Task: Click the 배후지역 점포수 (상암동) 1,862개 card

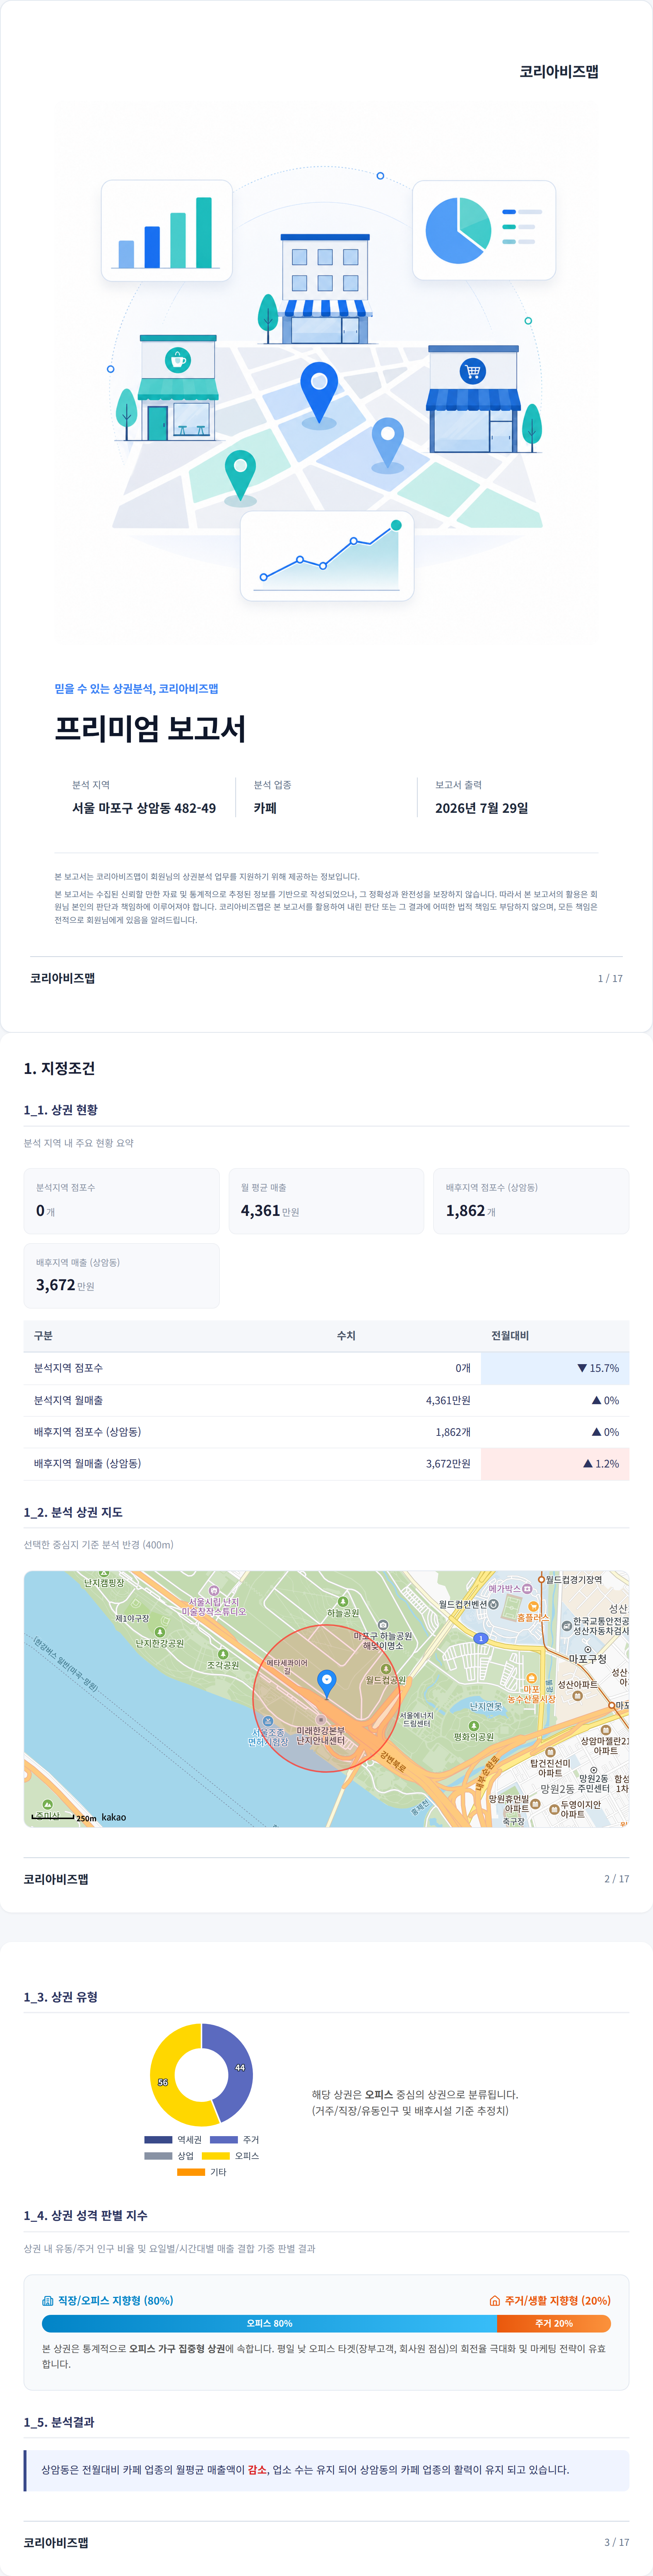Action: pyautogui.click(x=531, y=1201)
